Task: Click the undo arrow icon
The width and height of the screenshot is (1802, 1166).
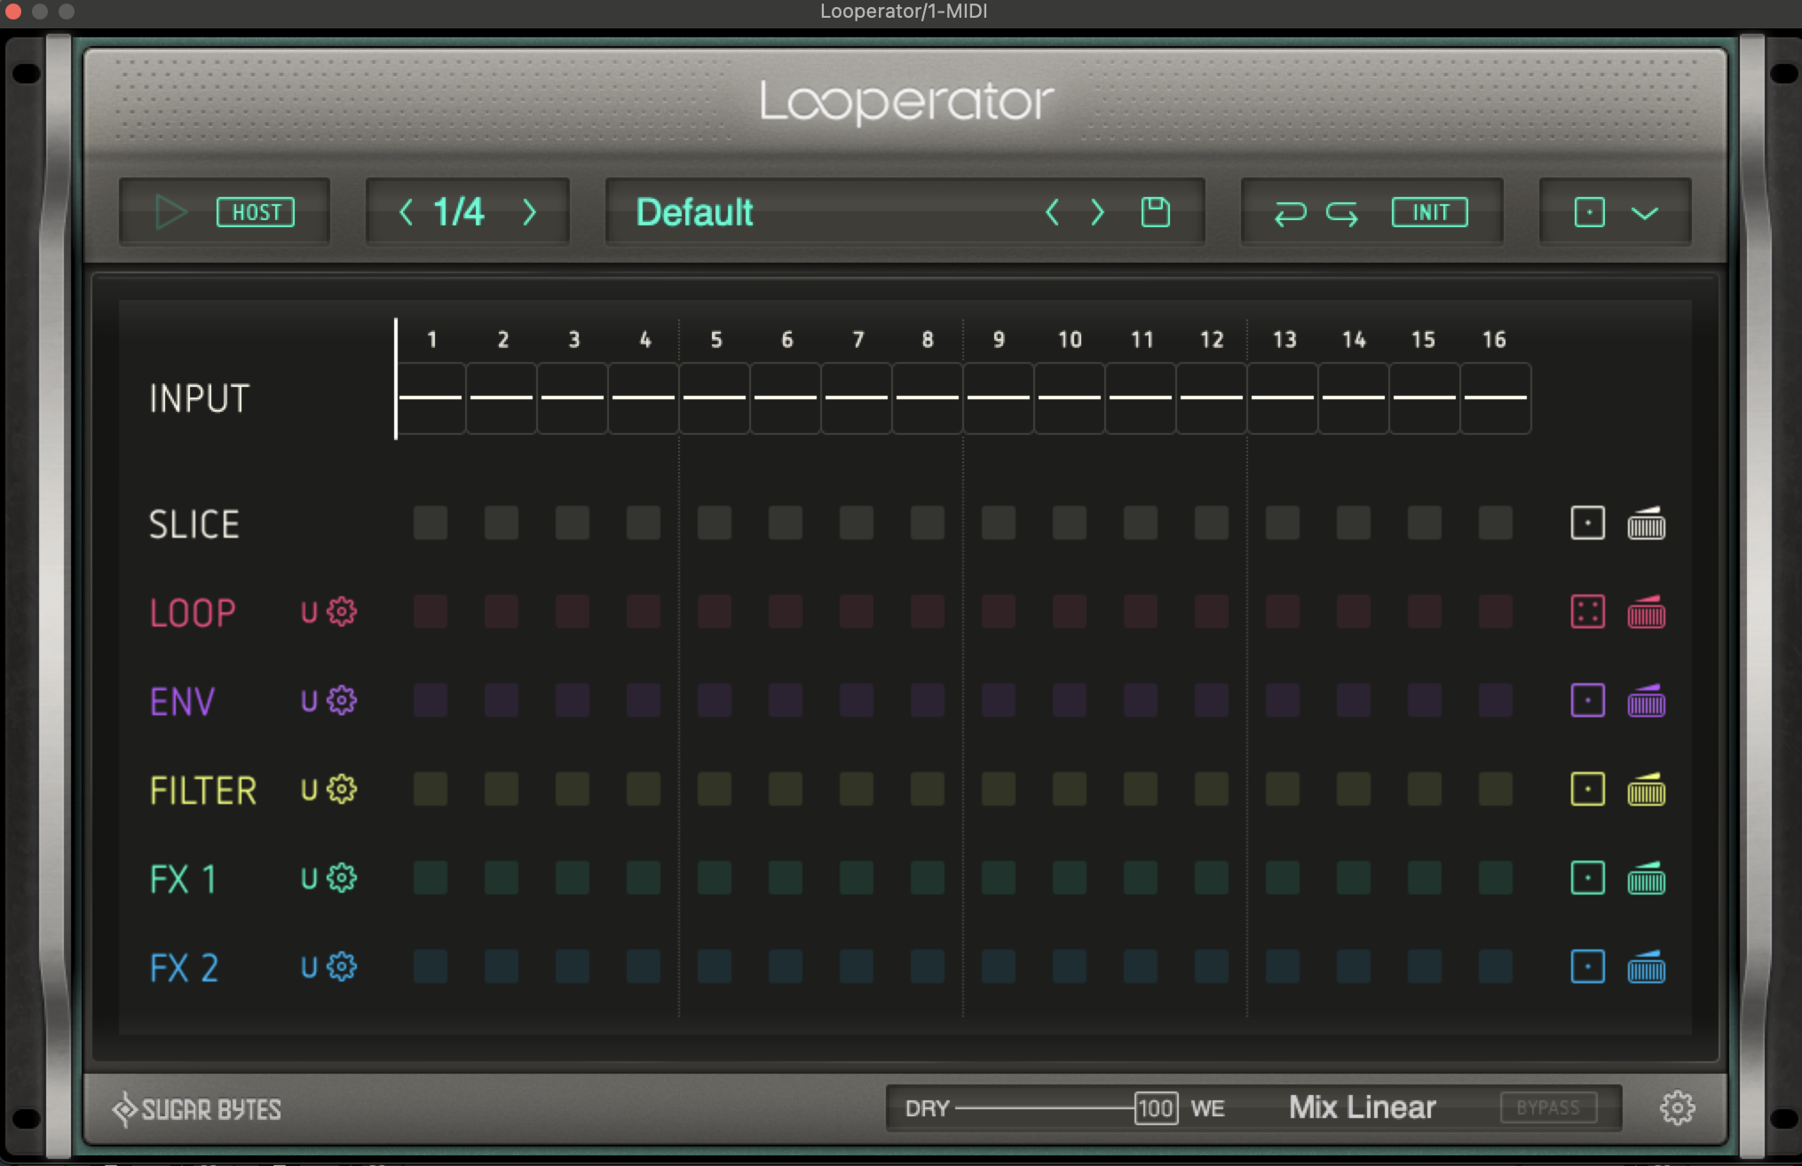Action: (1289, 212)
